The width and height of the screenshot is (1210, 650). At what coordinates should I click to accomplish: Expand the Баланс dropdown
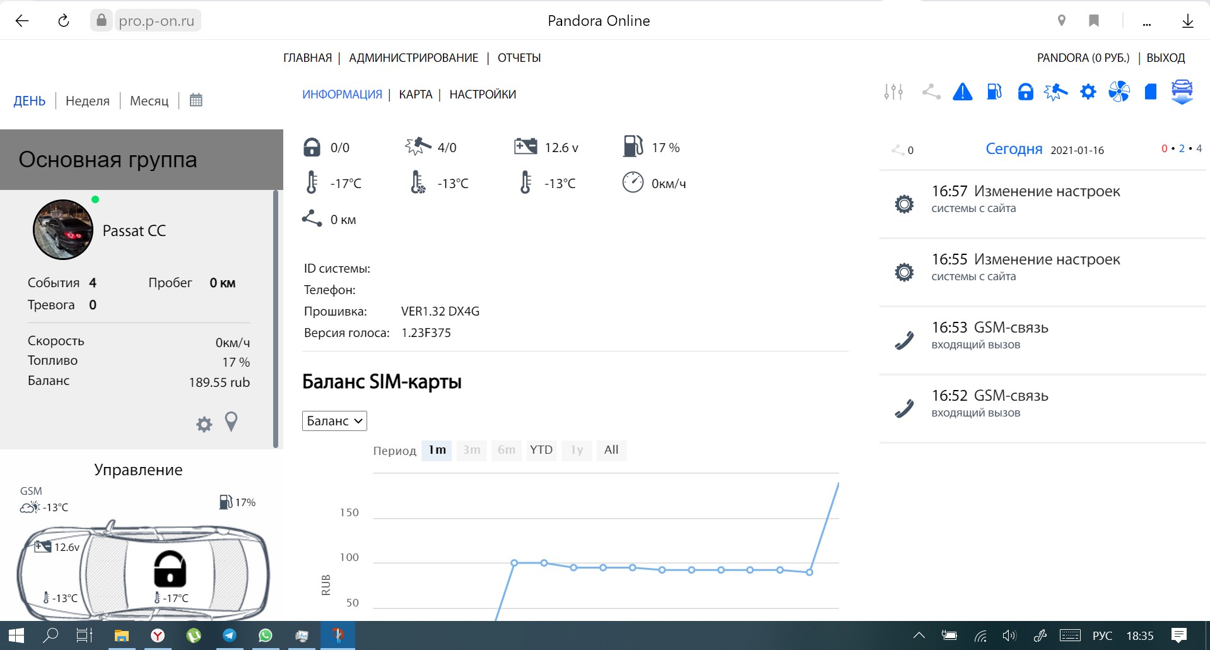pyautogui.click(x=334, y=421)
